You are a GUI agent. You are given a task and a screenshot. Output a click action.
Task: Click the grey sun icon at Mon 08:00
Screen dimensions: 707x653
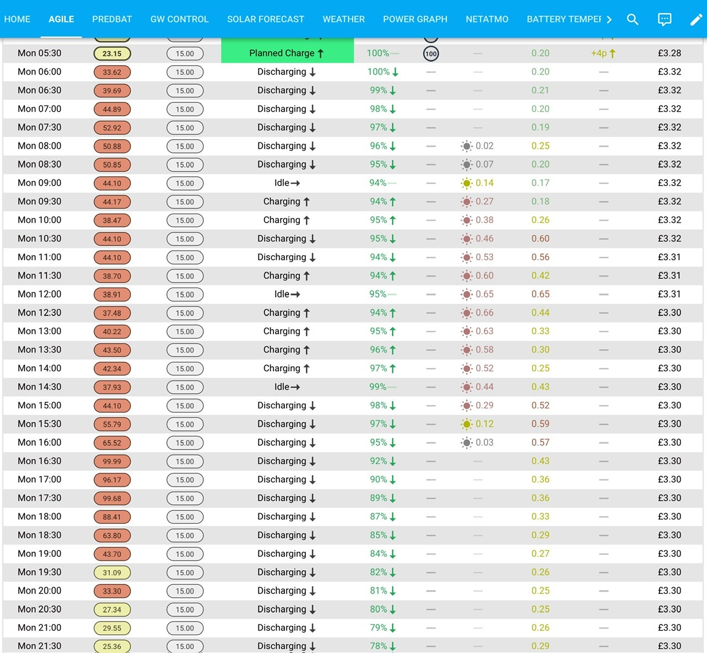pyautogui.click(x=467, y=146)
